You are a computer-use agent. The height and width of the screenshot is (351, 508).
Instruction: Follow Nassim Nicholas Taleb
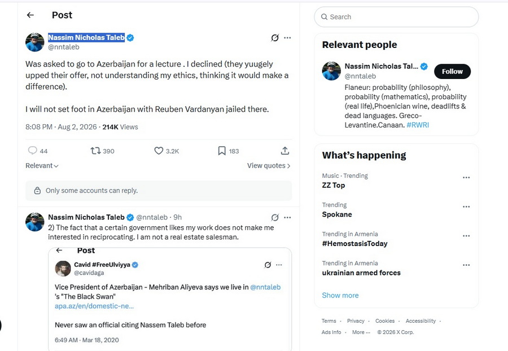452,71
